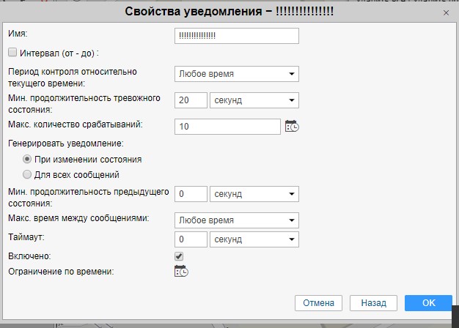The height and width of the screenshot is (328, 459).
Task: Expand the control period dropdown Любое время
Action: [237, 73]
